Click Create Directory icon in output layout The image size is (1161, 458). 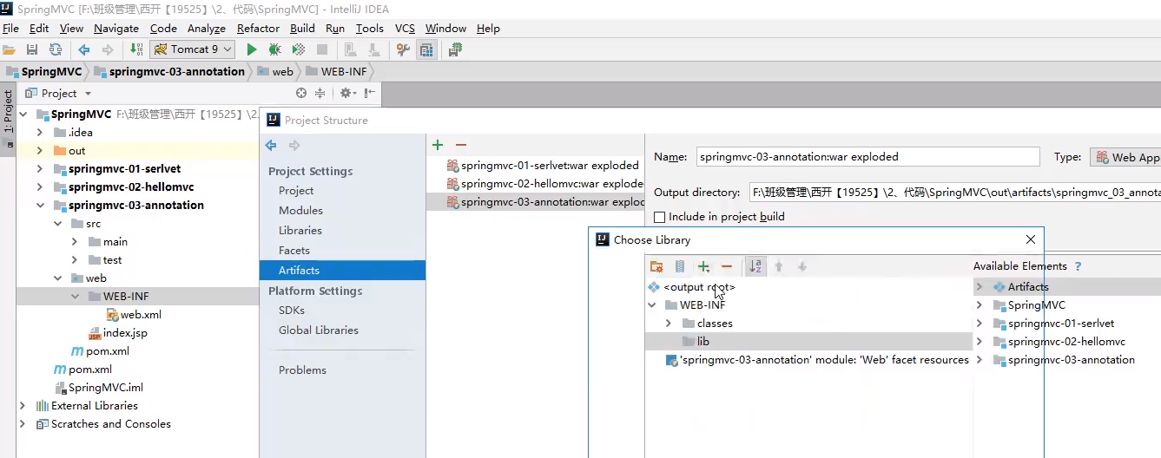pos(656,266)
